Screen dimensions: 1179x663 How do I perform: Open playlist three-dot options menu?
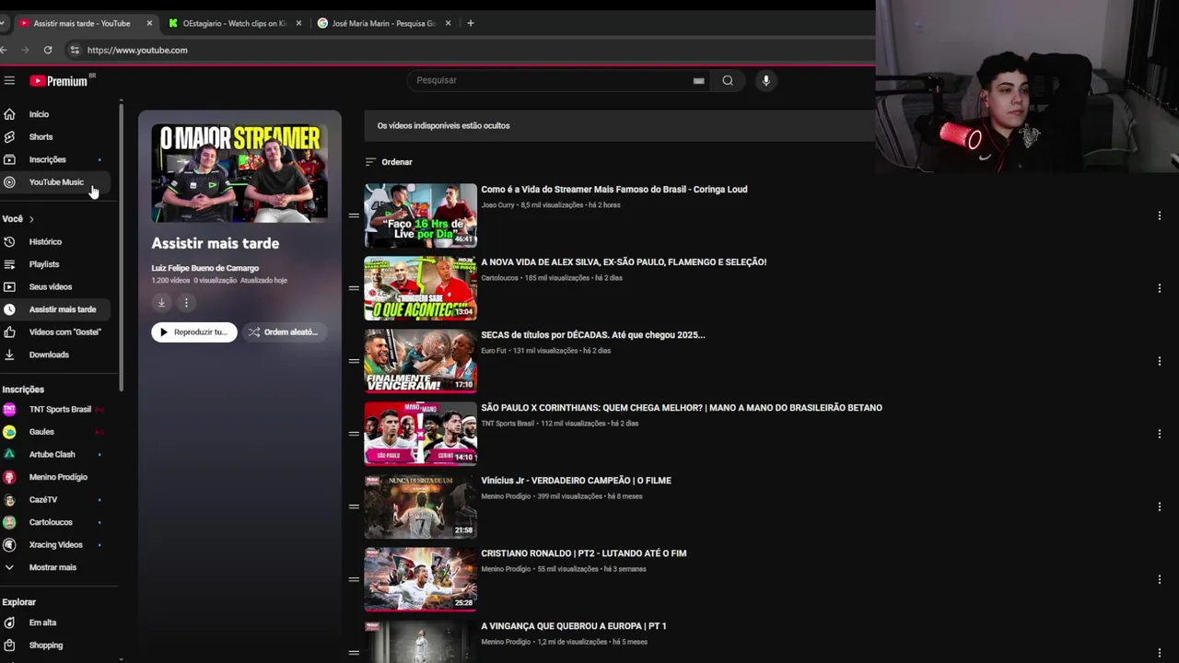click(x=186, y=302)
